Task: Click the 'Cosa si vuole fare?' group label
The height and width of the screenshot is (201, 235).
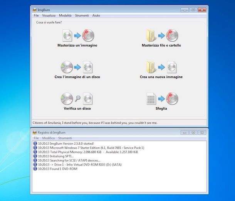Action: pos(49,22)
